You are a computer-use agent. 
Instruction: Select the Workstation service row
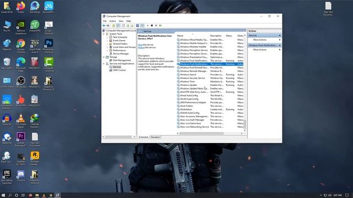pyautogui.click(x=210, y=109)
